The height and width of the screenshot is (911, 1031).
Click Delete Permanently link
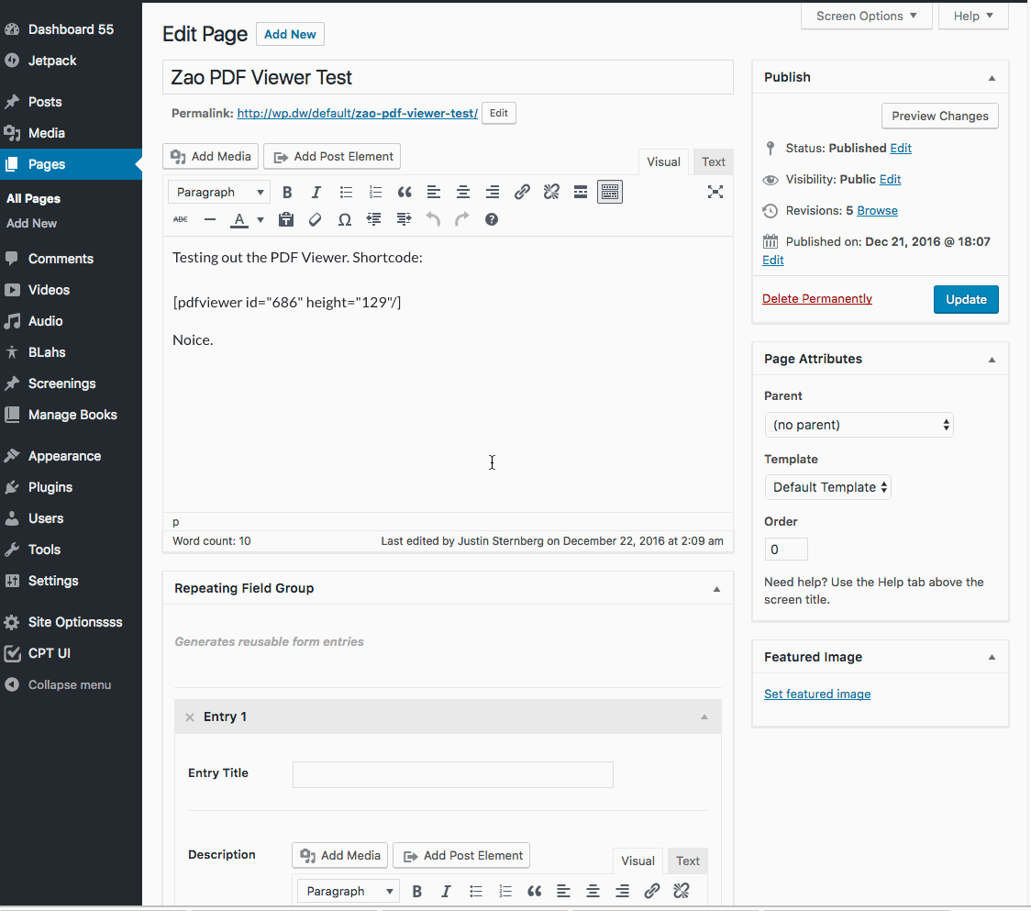pyautogui.click(x=816, y=299)
